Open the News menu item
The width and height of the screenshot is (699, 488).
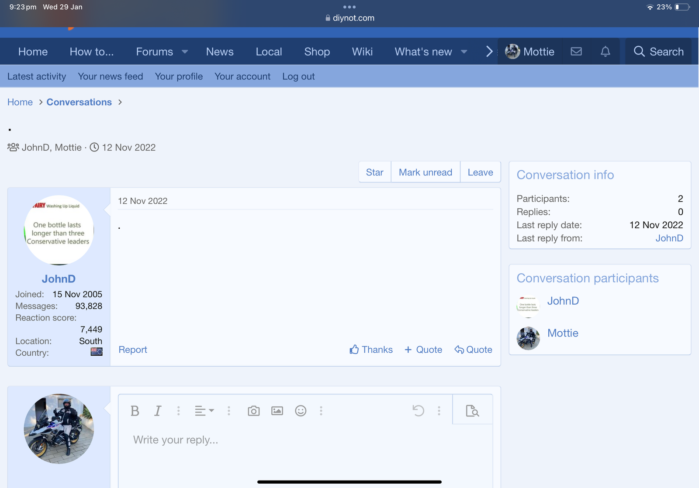click(220, 52)
